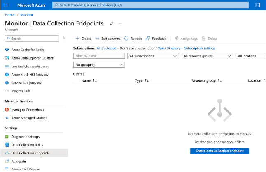Click the Autoscale icon
The height and width of the screenshot is (172, 266).
coord(7,161)
